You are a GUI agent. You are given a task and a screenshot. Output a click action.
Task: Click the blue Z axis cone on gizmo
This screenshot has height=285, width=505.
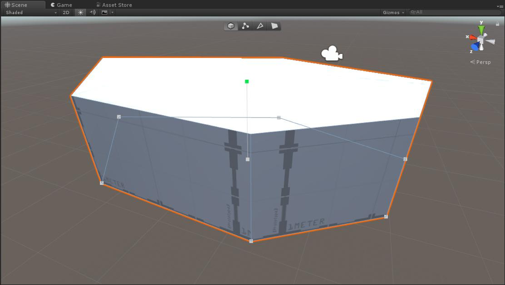(x=475, y=47)
